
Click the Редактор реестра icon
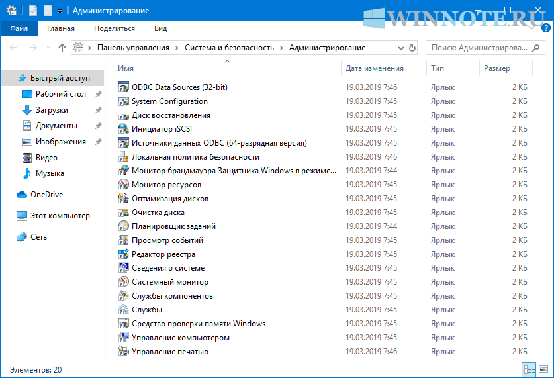(123, 254)
